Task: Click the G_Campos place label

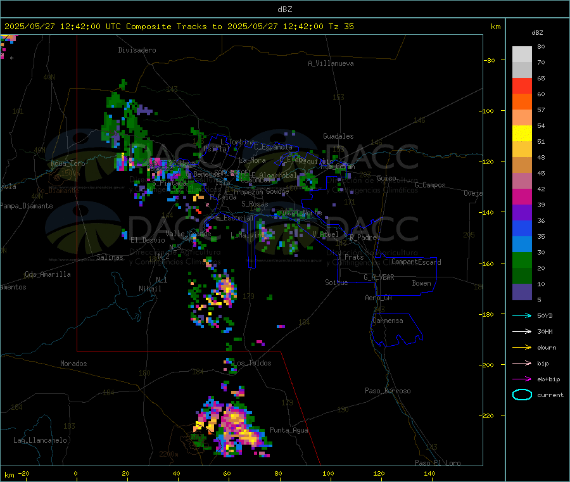Action: (x=431, y=185)
